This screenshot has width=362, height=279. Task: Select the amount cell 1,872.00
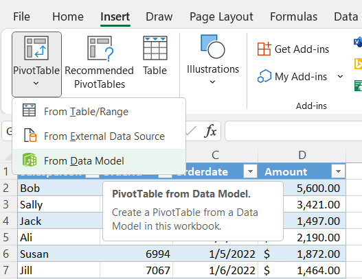coord(302,254)
